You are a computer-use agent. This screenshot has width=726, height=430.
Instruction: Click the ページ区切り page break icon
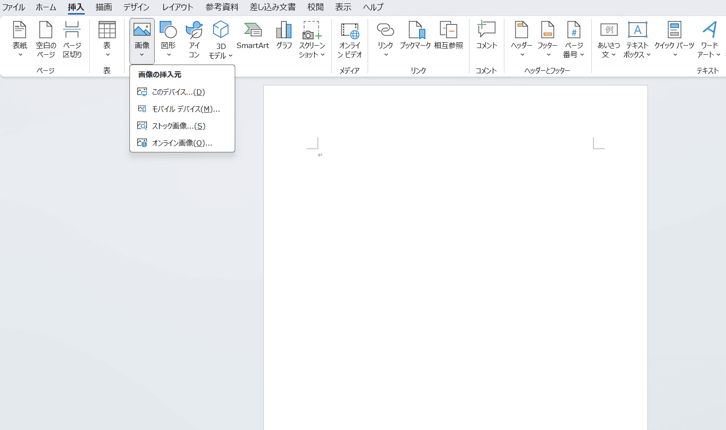click(x=72, y=31)
